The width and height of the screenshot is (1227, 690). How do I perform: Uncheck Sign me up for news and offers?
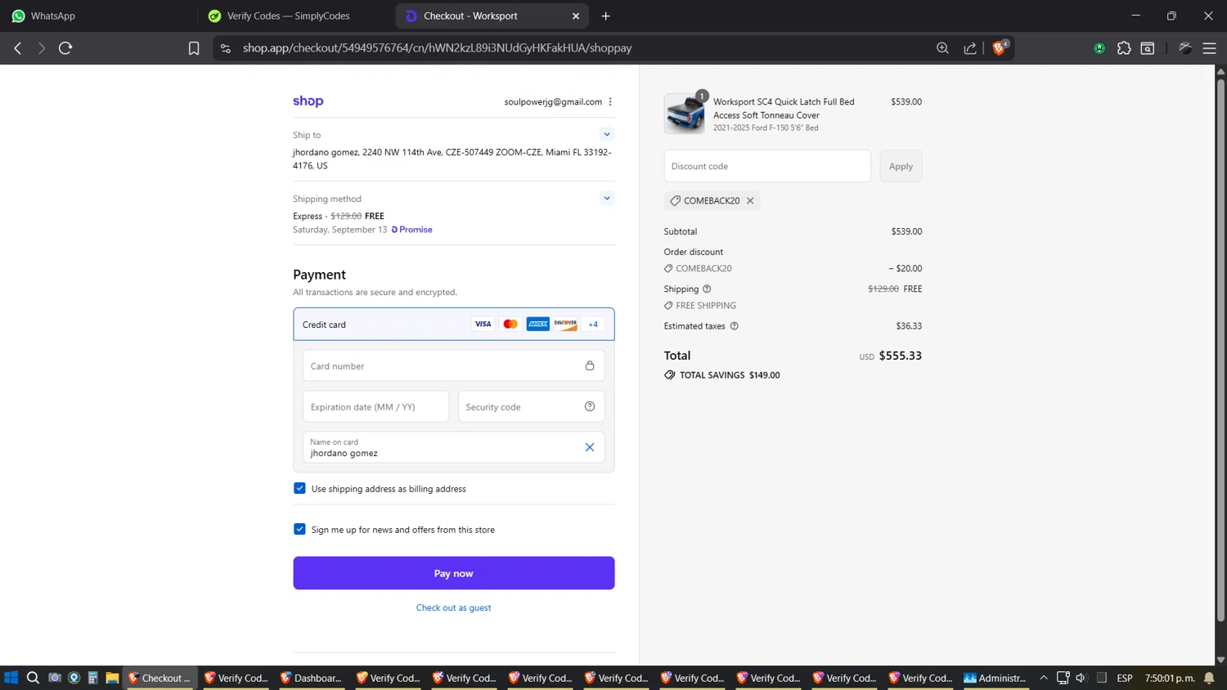pyautogui.click(x=299, y=529)
